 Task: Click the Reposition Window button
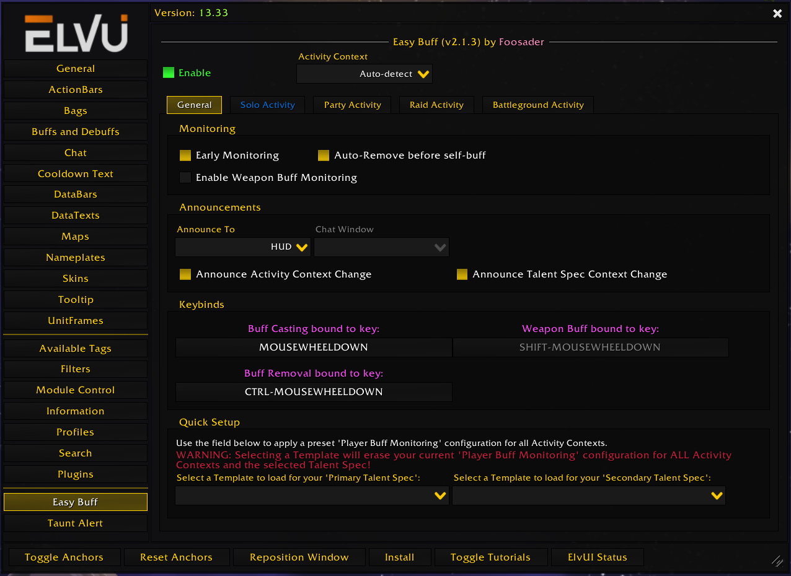point(299,557)
